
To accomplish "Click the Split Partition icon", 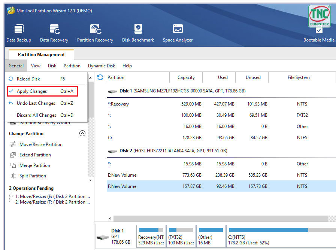I will [x=13, y=176].
